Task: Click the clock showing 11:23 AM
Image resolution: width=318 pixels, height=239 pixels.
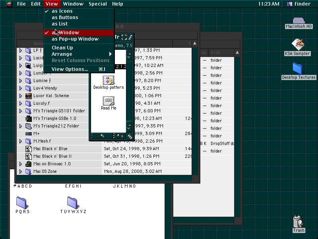Action: coord(269,4)
